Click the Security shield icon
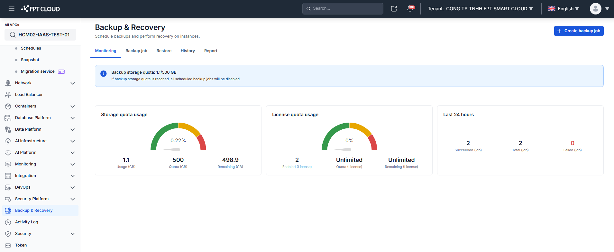 pyautogui.click(x=8, y=234)
